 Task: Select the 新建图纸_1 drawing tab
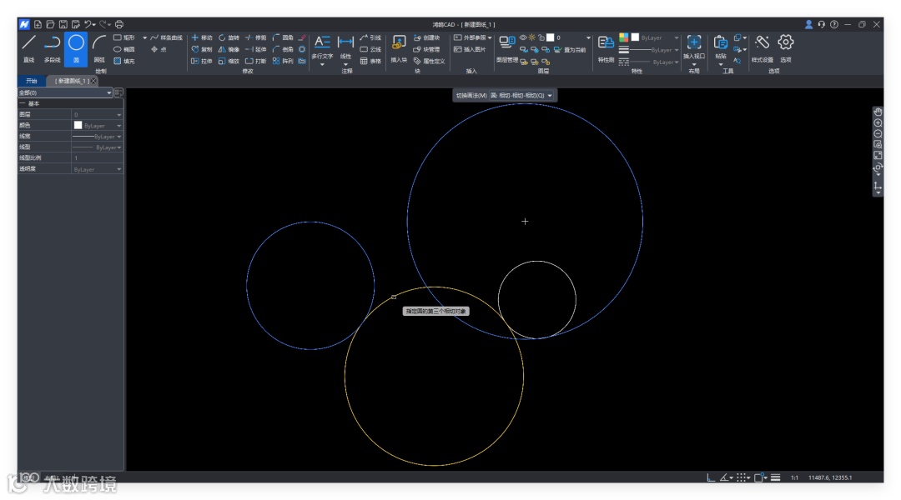click(71, 81)
